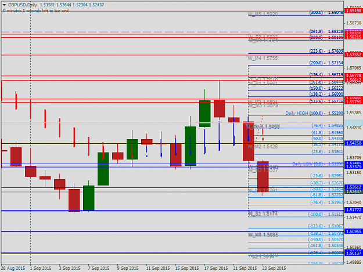Select the 7 Sep 2015 date label
This screenshot has width=363, height=272.
(99, 269)
